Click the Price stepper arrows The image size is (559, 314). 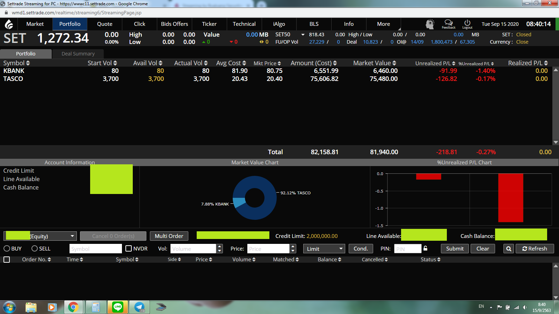pos(293,249)
